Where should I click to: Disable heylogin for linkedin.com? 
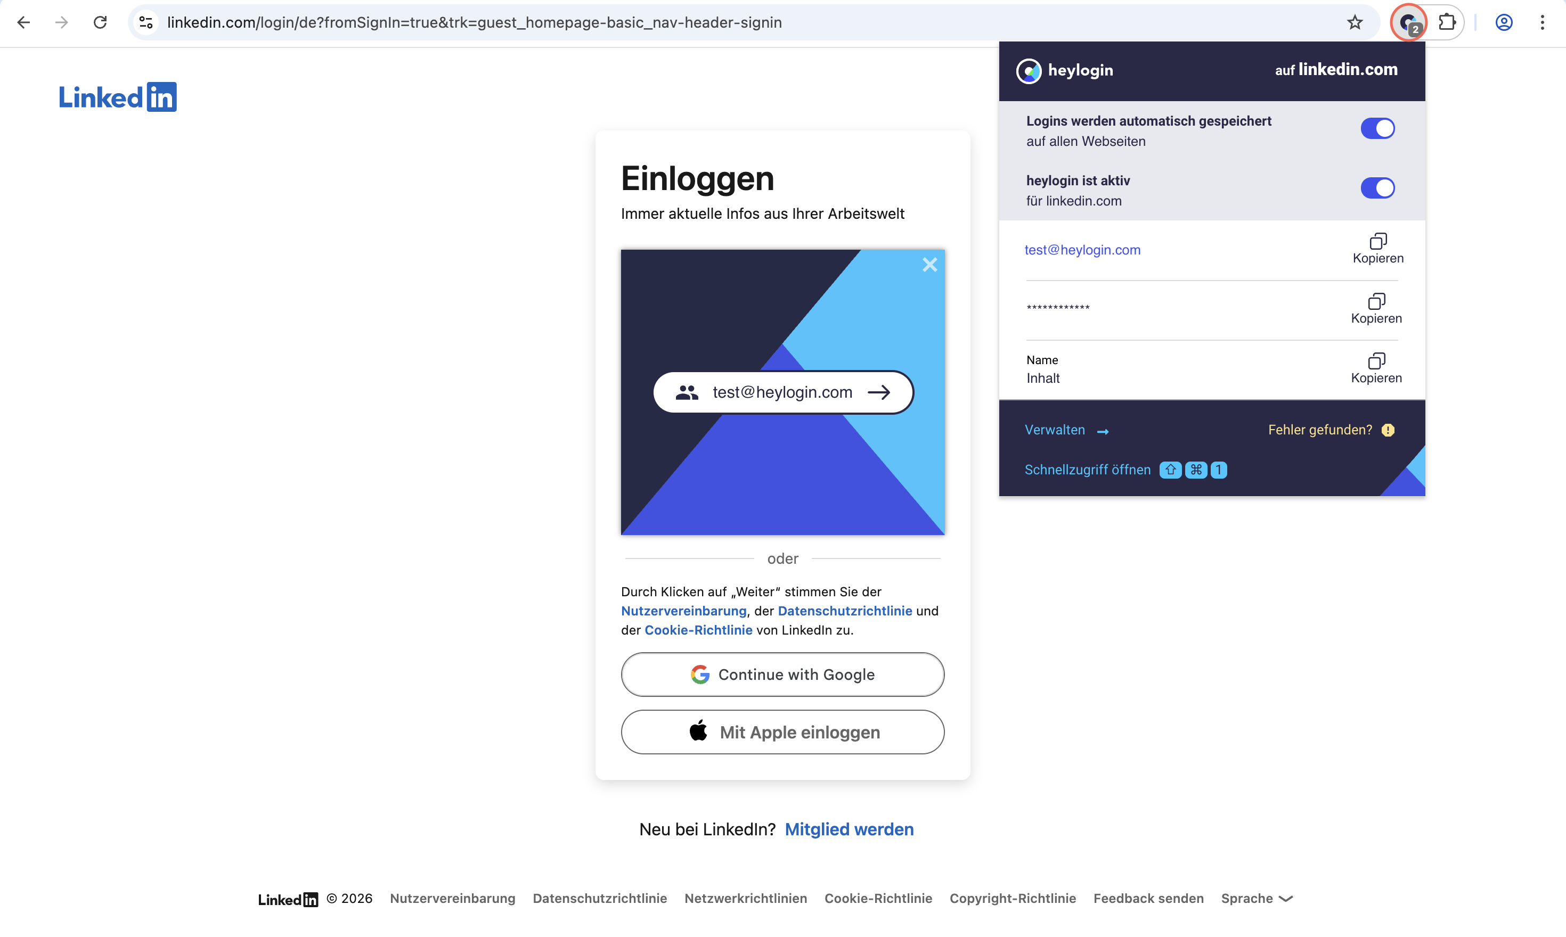click(x=1377, y=187)
